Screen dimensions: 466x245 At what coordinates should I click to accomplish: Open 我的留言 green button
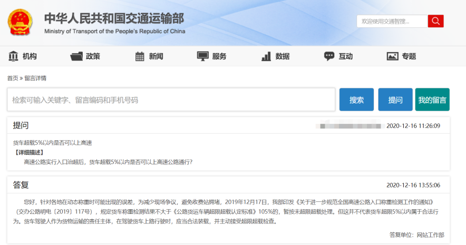click(x=432, y=100)
